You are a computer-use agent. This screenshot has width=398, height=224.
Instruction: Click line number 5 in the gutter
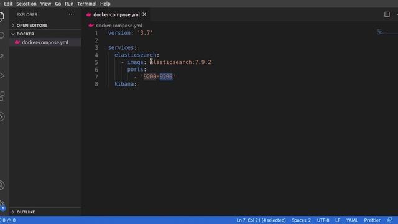click(x=96, y=62)
